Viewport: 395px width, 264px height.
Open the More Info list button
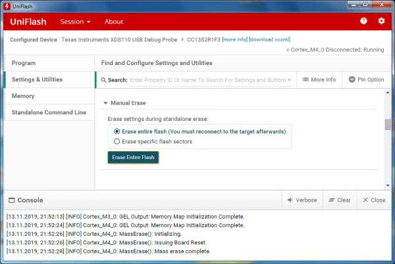318,80
